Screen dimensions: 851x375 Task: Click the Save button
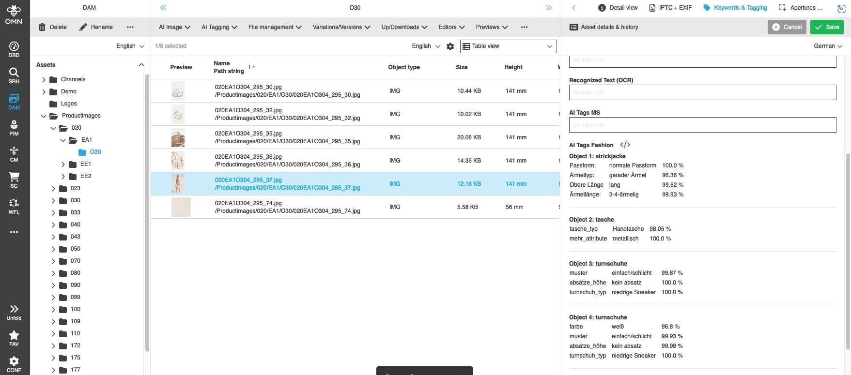coord(827,27)
